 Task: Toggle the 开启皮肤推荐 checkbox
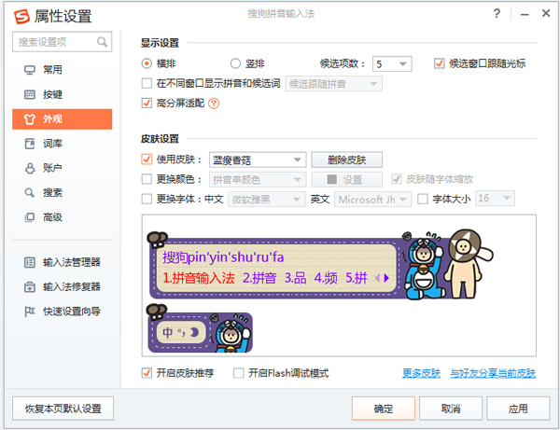pyautogui.click(x=147, y=373)
